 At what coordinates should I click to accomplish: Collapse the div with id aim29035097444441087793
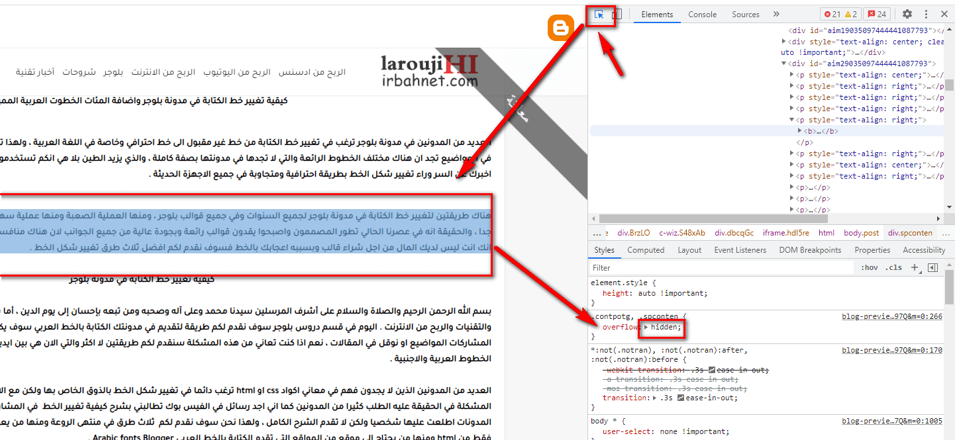tap(785, 64)
